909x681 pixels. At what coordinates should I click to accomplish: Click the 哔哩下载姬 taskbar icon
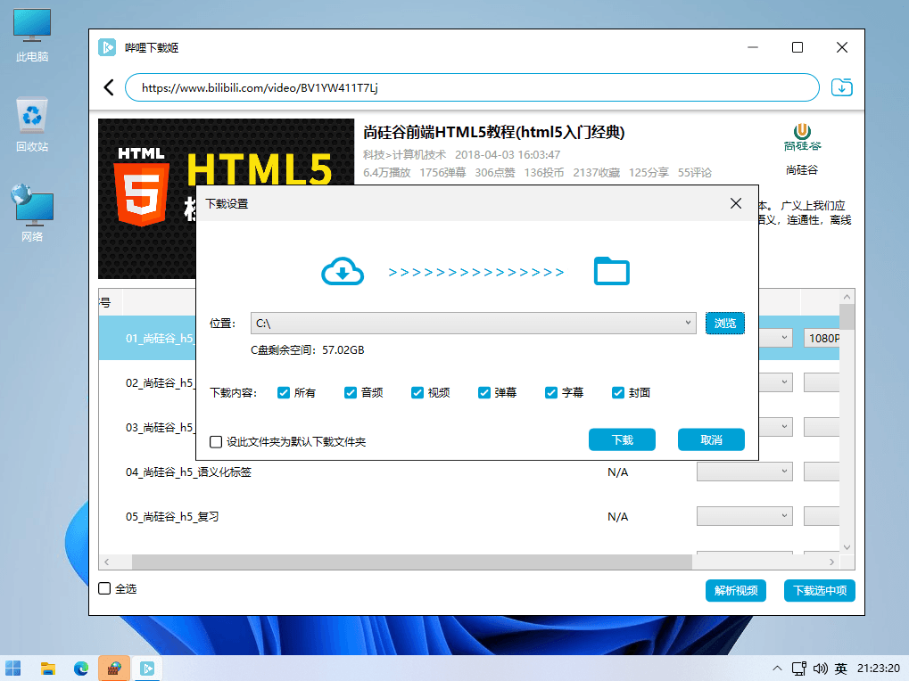(147, 669)
